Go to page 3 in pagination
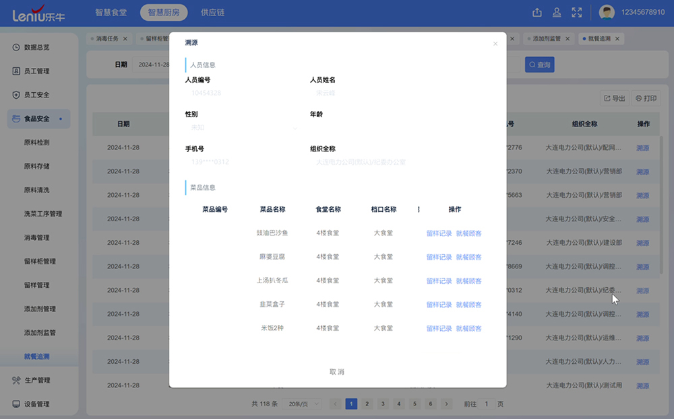Screen dimensions: 674x419 [382, 404]
